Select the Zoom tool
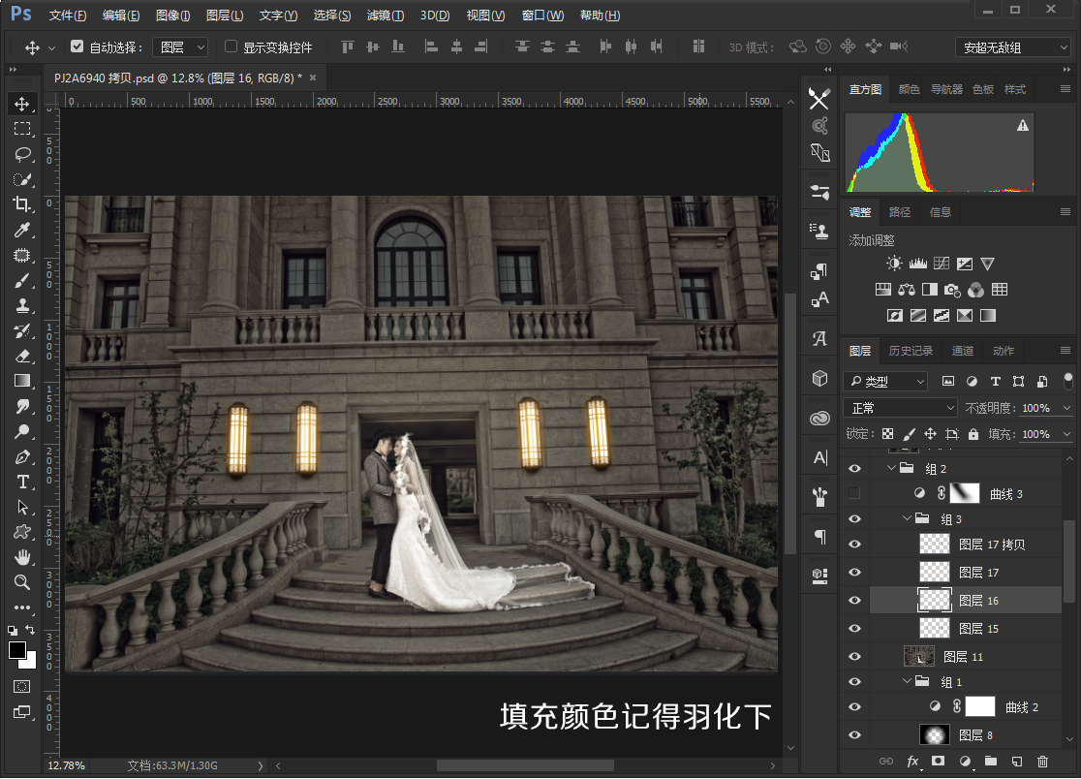Image resolution: width=1081 pixels, height=779 pixels. 22,582
